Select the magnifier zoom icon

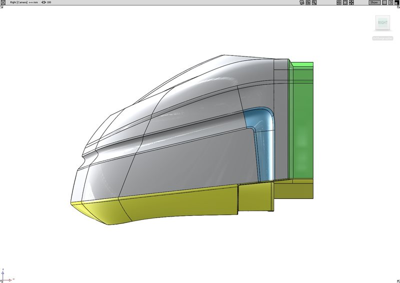315,2
